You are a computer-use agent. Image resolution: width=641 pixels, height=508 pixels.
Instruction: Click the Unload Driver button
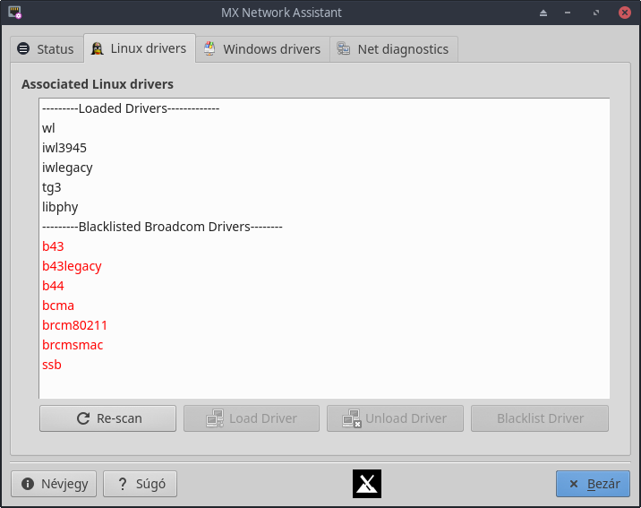[395, 418]
